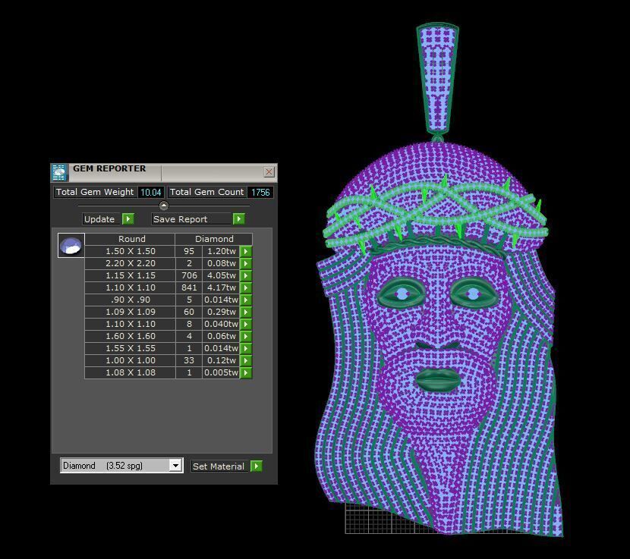The image size is (630, 559).
Task: Click green arrow for 1.15 X 1.15 row
Action: 246,275
